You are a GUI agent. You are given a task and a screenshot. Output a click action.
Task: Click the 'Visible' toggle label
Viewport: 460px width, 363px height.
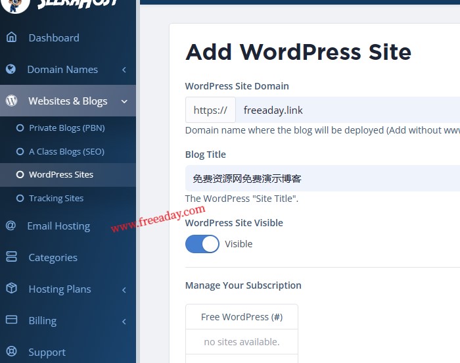pyautogui.click(x=239, y=244)
